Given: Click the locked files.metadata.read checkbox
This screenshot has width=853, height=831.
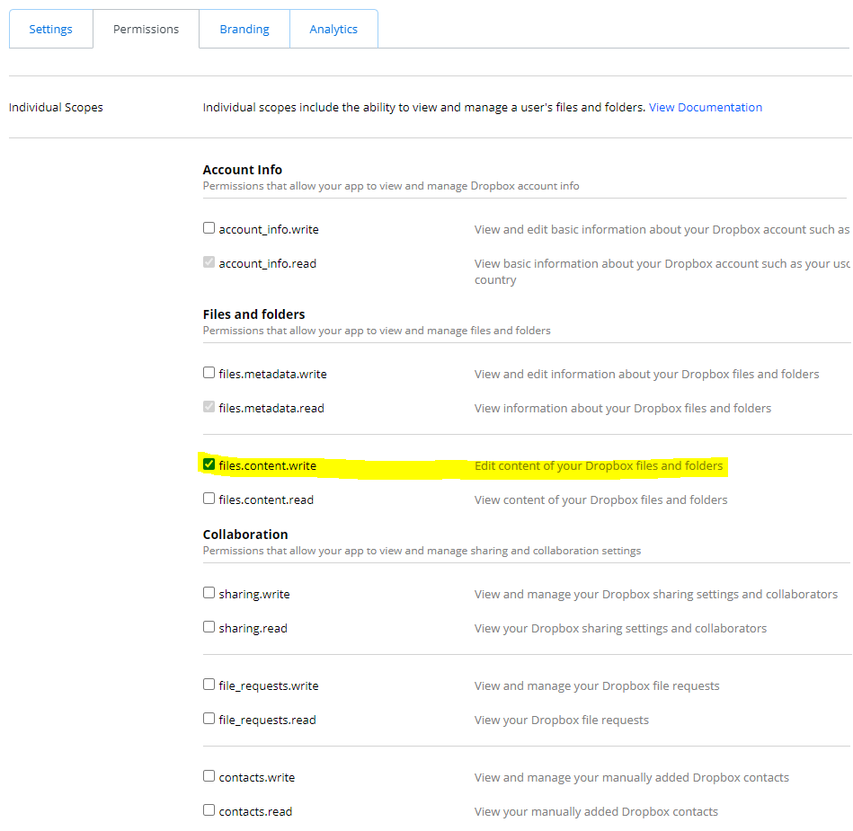Looking at the screenshot, I should [209, 407].
